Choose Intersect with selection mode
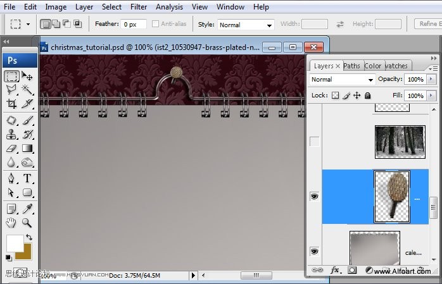This screenshot has height=284, width=442. tap(77, 24)
